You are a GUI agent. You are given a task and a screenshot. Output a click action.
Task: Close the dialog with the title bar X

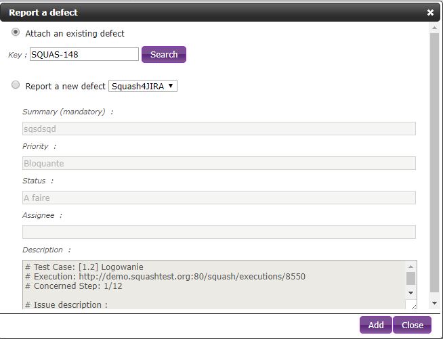coord(430,12)
